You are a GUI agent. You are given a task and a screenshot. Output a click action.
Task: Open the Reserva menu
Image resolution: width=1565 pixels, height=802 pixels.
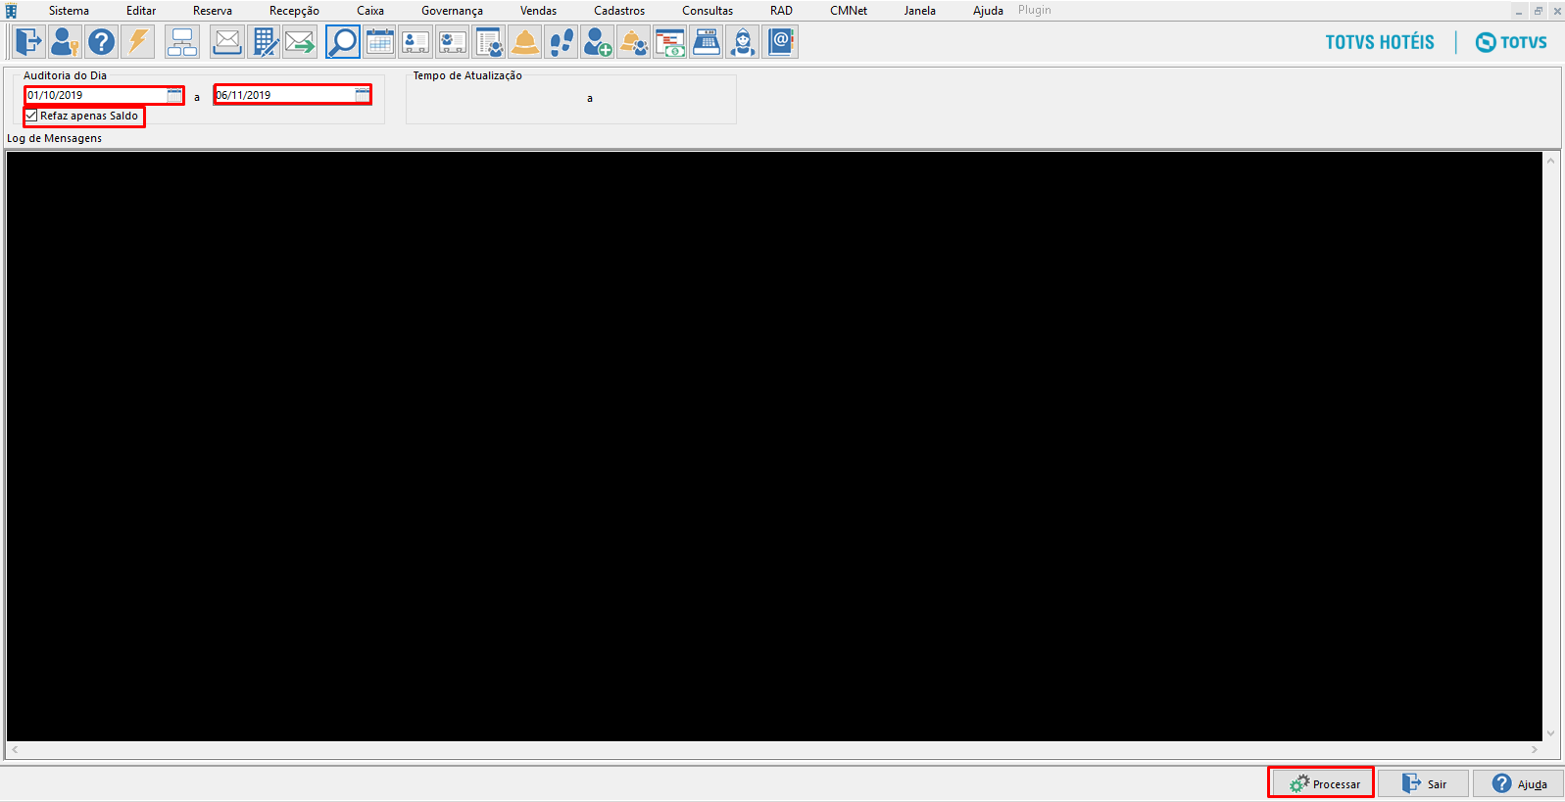tap(213, 11)
